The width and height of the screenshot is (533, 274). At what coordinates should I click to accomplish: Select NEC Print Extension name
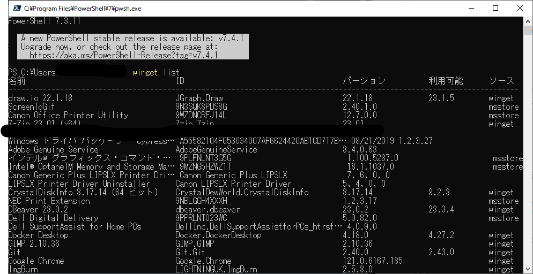point(49,201)
